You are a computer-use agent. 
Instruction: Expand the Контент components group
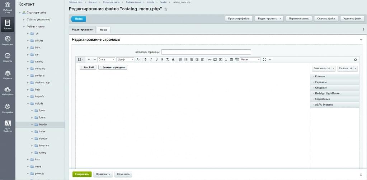pos(320,77)
